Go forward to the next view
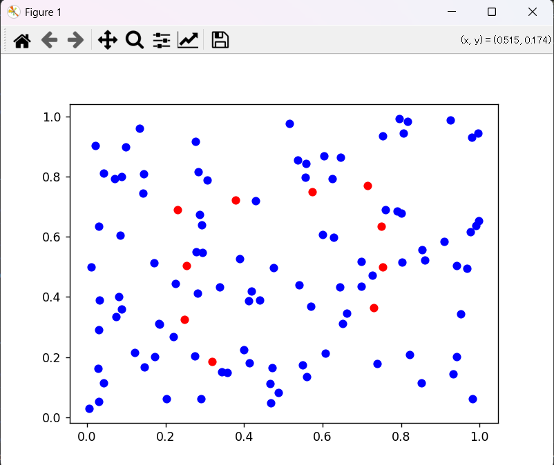 click(75, 40)
